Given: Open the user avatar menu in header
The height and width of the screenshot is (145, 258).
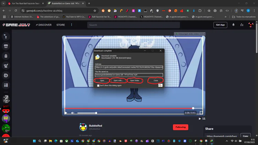Looking at the screenshot, I should [x=251, y=25].
